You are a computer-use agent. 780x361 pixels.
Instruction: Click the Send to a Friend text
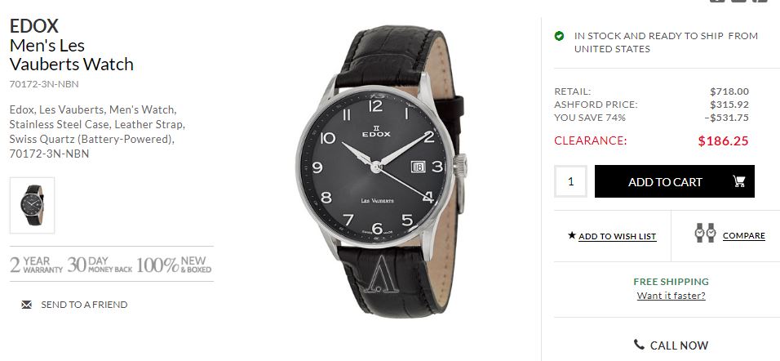(x=84, y=305)
